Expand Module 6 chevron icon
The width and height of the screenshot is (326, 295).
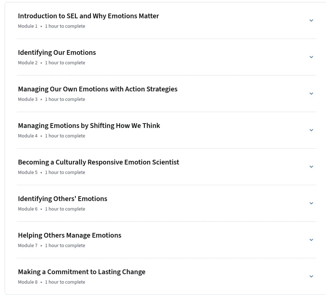click(x=311, y=203)
